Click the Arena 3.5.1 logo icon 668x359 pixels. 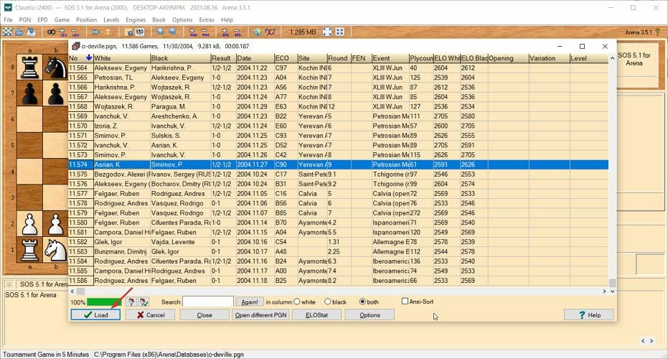(x=659, y=32)
